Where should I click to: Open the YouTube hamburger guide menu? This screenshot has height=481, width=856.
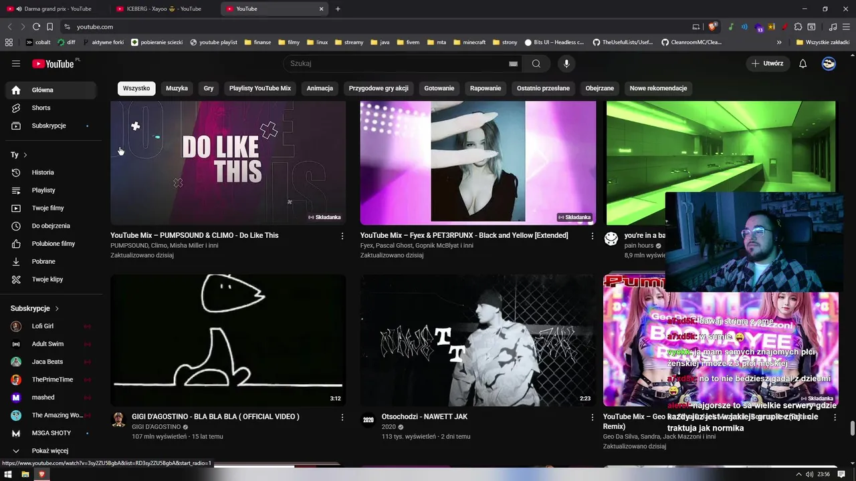tap(16, 63)
